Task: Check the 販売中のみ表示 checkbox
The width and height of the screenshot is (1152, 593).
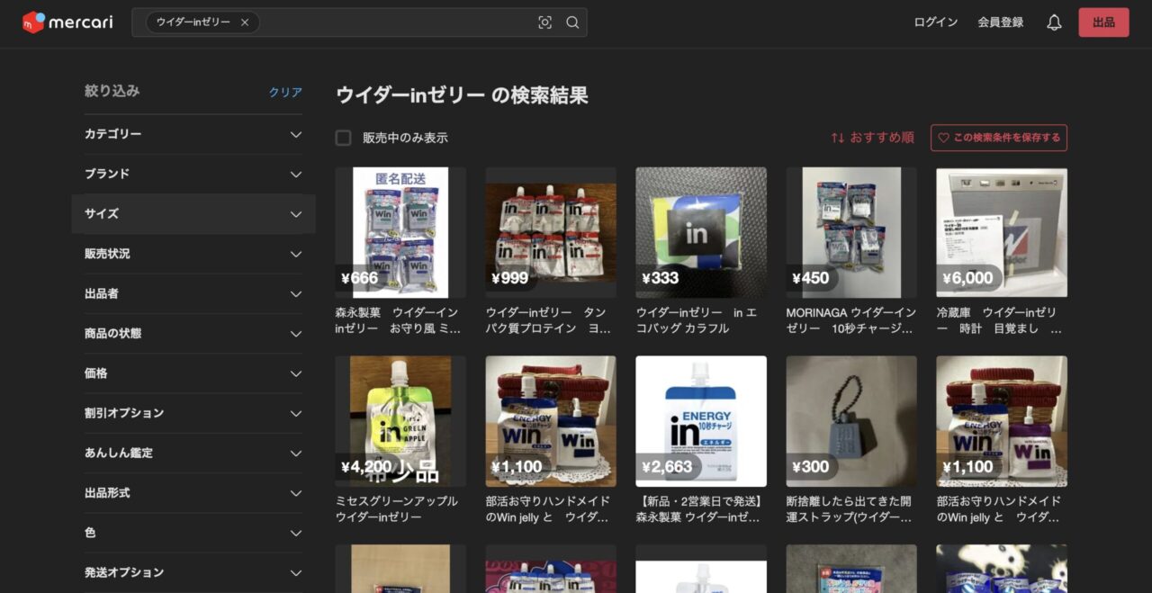Action: coord(343,138)
